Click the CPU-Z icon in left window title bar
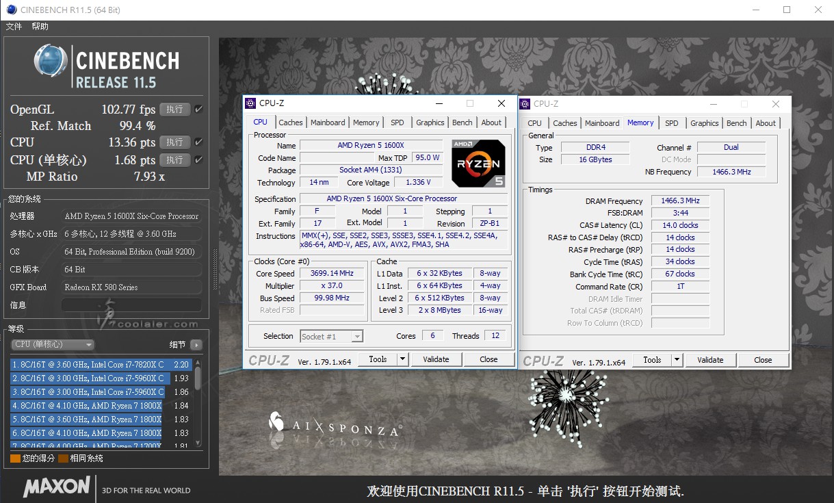This screenshot has width=834, height=503. (250, 103)
